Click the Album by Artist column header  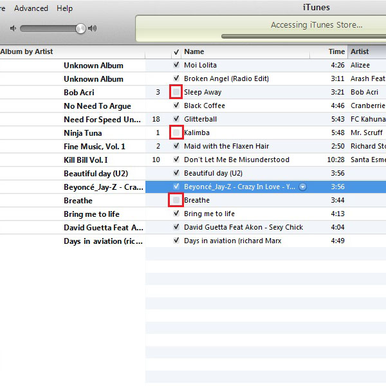coord(72,51)
